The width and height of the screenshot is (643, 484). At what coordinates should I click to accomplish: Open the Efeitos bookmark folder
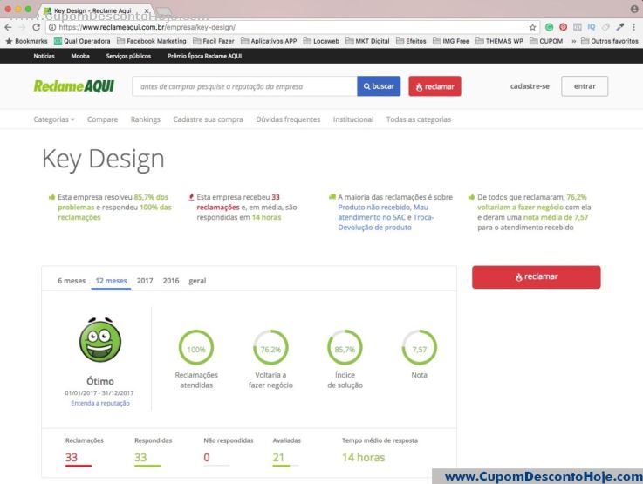[411, 41]
